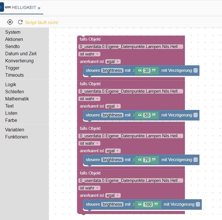Screen dimensions: 222x220
Task: Toggle 'mit Verzögerung' checkbox for value 70
Action: point(195,160)
